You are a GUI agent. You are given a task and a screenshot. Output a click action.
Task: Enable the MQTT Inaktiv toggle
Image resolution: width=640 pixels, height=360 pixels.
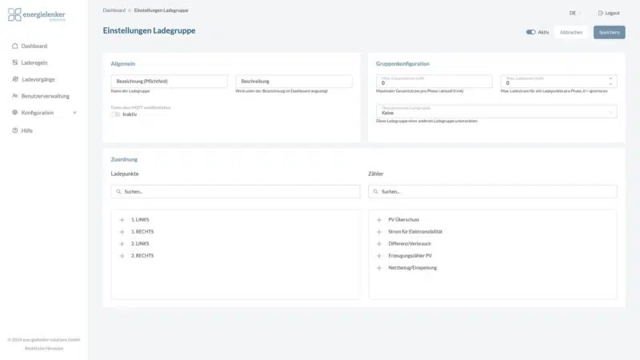116,114
